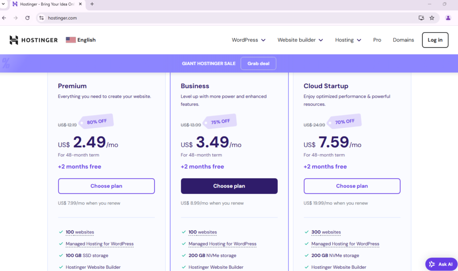Click the browser back arrow
Viewport: 458px width, 271px height.
point(4,18)
